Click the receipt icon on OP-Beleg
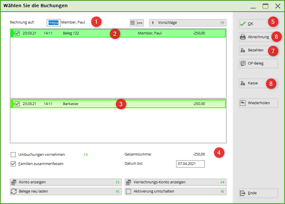This screenshot has height=204, width=285. pyautogui.click(x=243, y=63)
